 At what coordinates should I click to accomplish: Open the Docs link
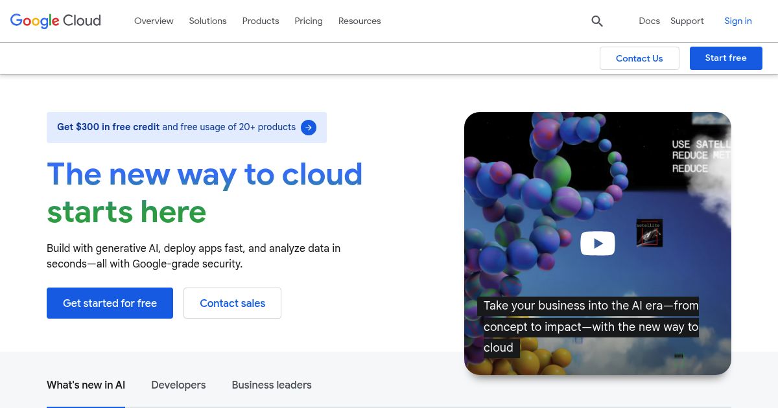point(649,21)
